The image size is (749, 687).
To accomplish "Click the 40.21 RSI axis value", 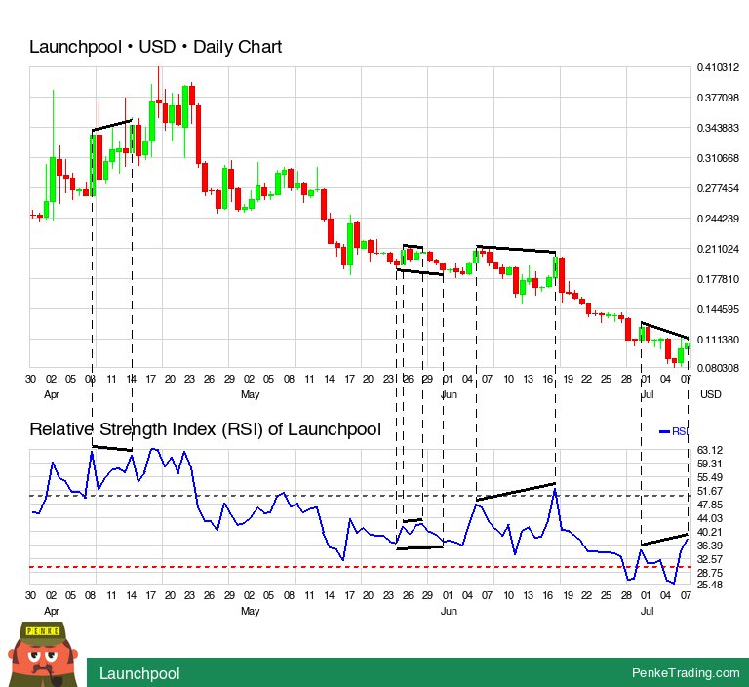I will pos(710,532).
